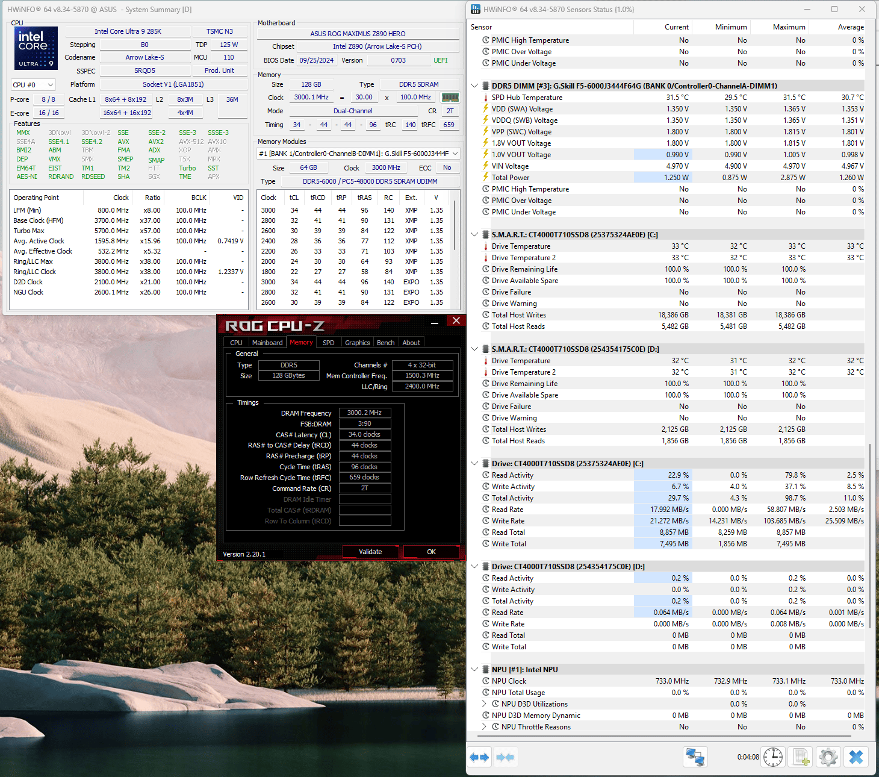879x777 pixels.
Task: Collapse the NPU [#1]: Intel NPU group
Action: click(x=474, y=670)
